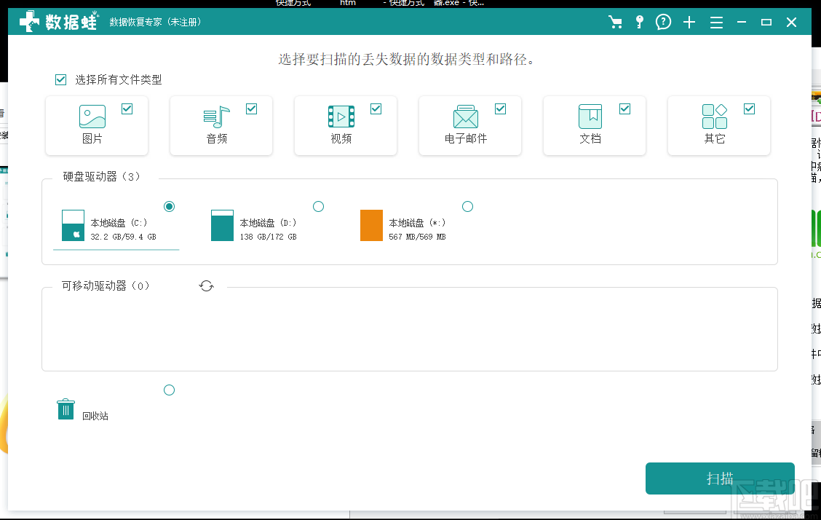Choose the recycle bin radio button

[x=169, y=390]
